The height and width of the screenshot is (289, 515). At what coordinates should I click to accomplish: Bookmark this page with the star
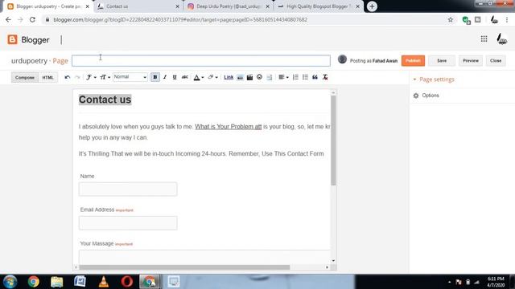pos(451,19)
